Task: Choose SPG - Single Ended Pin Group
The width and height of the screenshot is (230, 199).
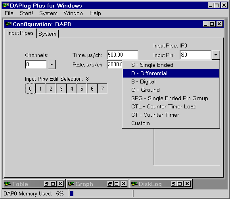Action: coord(171,99)
